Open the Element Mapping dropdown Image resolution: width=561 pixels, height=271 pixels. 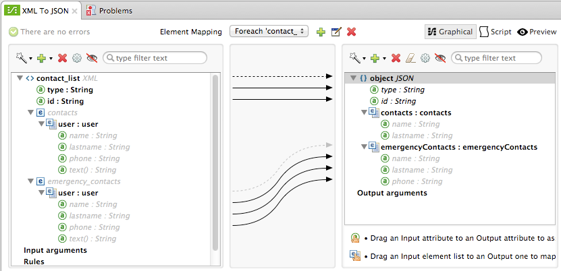[x=269, y=32]
